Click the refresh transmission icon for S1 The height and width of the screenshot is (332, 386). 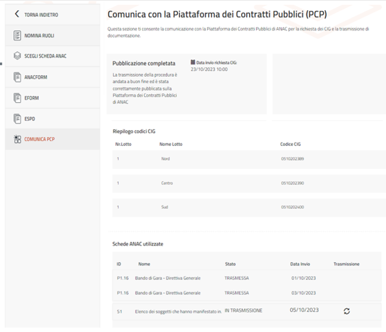pos(347,311)
